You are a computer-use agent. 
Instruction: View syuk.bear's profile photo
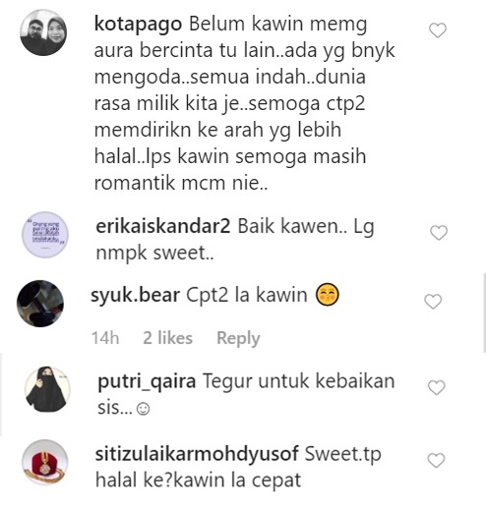point(40,304)
